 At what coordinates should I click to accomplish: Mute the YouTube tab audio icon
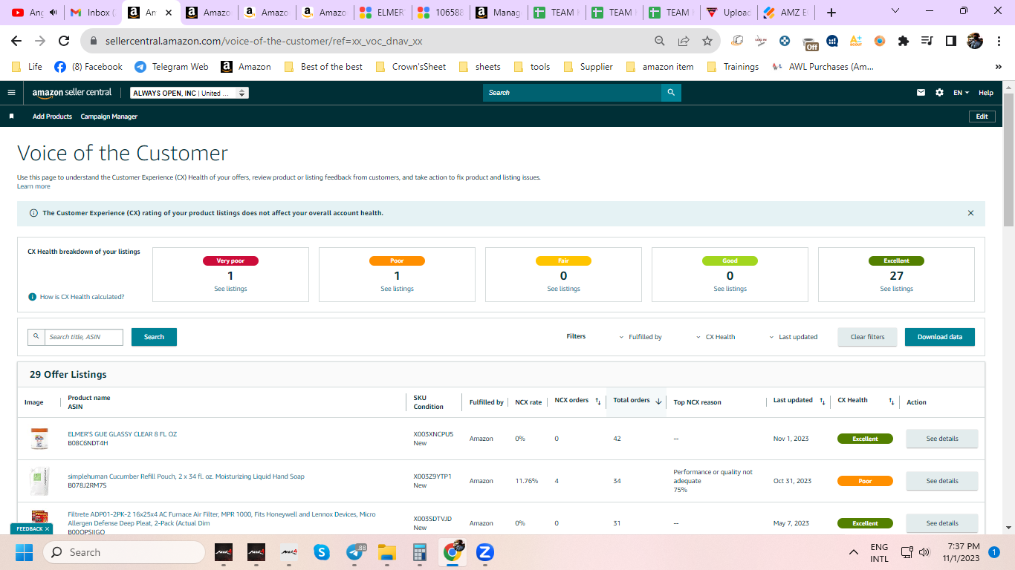pyautogui.click(x=53, y=13)
